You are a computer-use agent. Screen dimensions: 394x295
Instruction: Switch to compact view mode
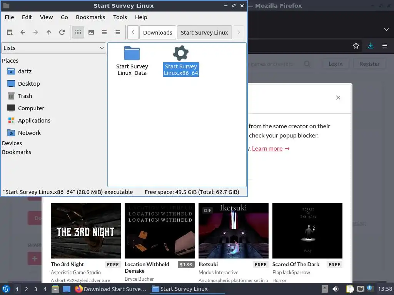click(104, 32)
